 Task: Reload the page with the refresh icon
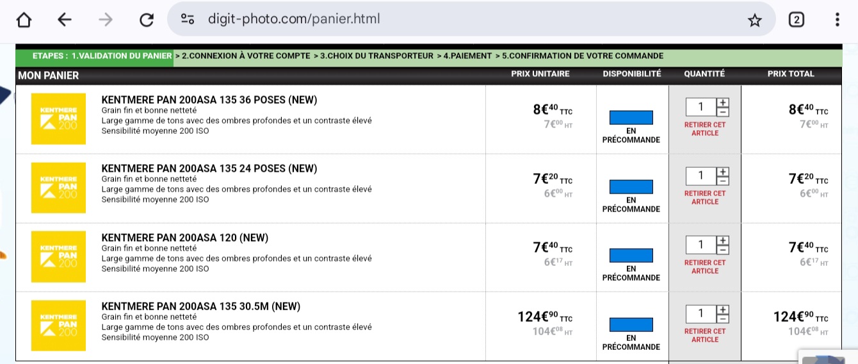[147, 20]
